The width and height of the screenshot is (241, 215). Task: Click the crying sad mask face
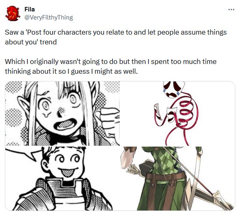pos(174,90)
